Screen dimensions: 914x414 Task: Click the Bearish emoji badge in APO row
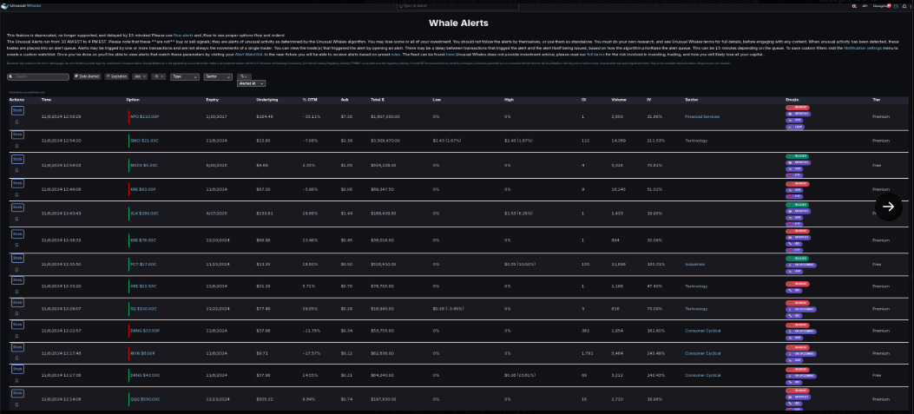tap(798, 108)
